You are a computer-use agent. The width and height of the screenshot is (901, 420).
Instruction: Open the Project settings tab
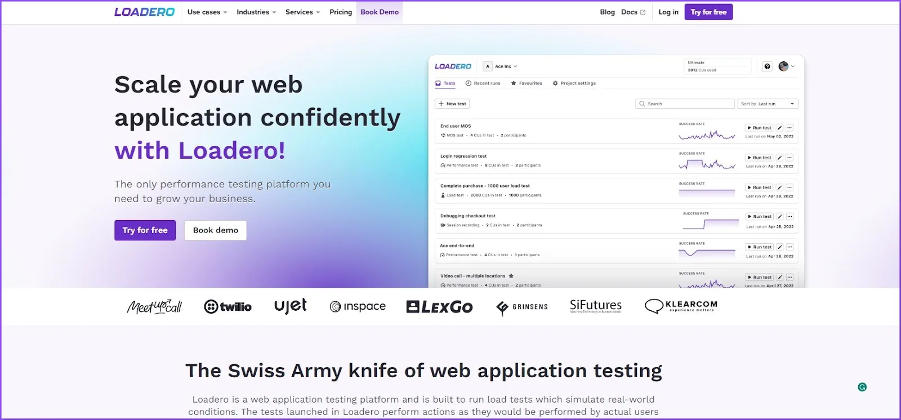pos(574,83)
